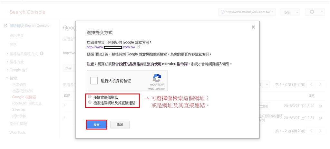Click the 取消 button
The height and width of the screenshot is (149, 330).
[x=120, y=124]
